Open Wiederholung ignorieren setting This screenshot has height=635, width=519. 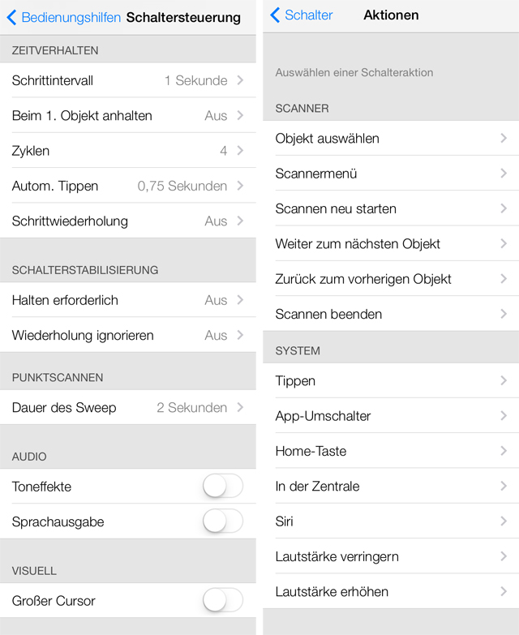128,335
